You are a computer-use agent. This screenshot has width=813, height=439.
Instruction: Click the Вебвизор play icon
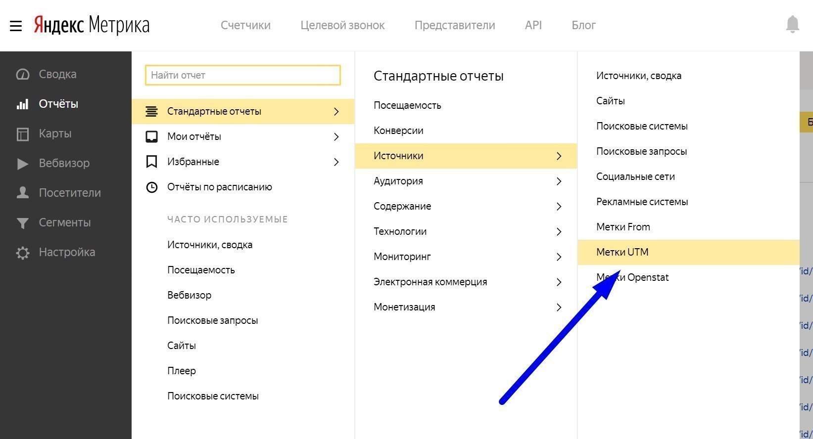click(23, 164)
